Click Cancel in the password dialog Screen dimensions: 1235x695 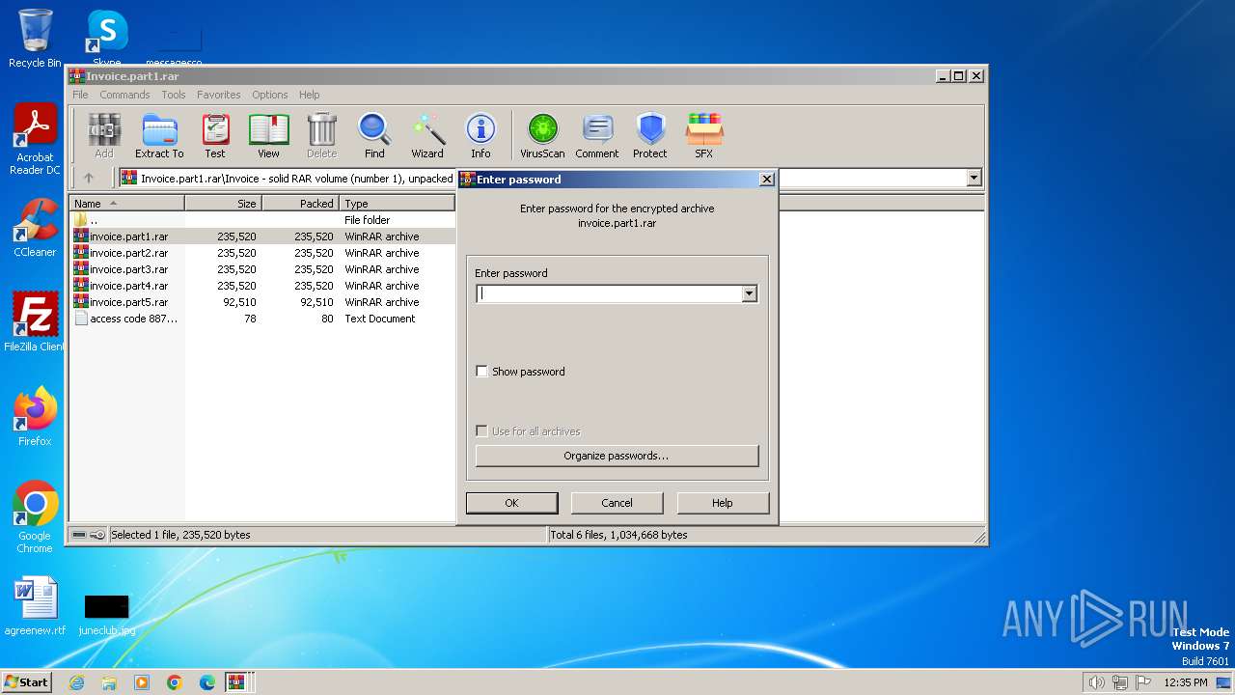pos(617,503)
